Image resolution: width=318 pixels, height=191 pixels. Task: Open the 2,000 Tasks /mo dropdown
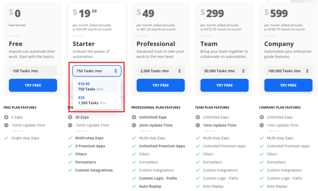coord(161,71)
